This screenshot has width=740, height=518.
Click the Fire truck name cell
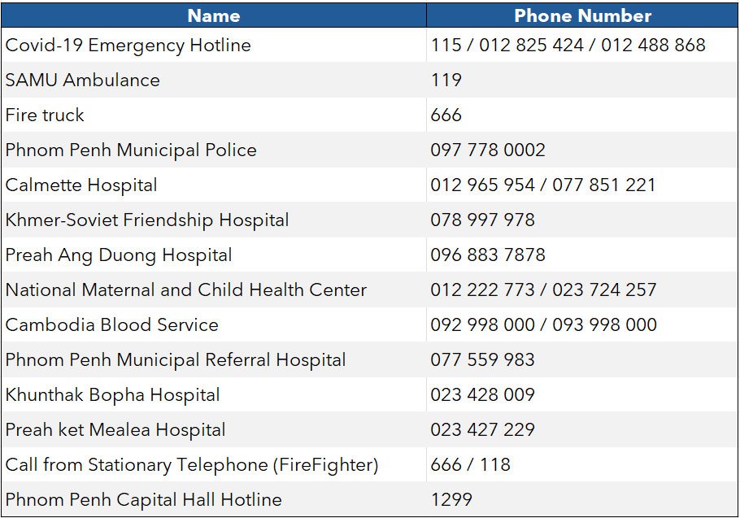click(45, 115)
